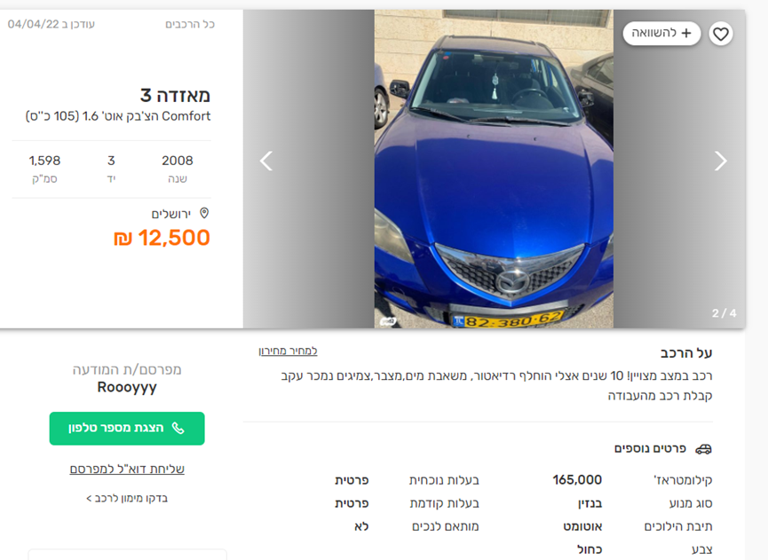Go to previous photo with left arrow
Image resolution: width=768 pixels, height=560 pixels.
(265, 161)
